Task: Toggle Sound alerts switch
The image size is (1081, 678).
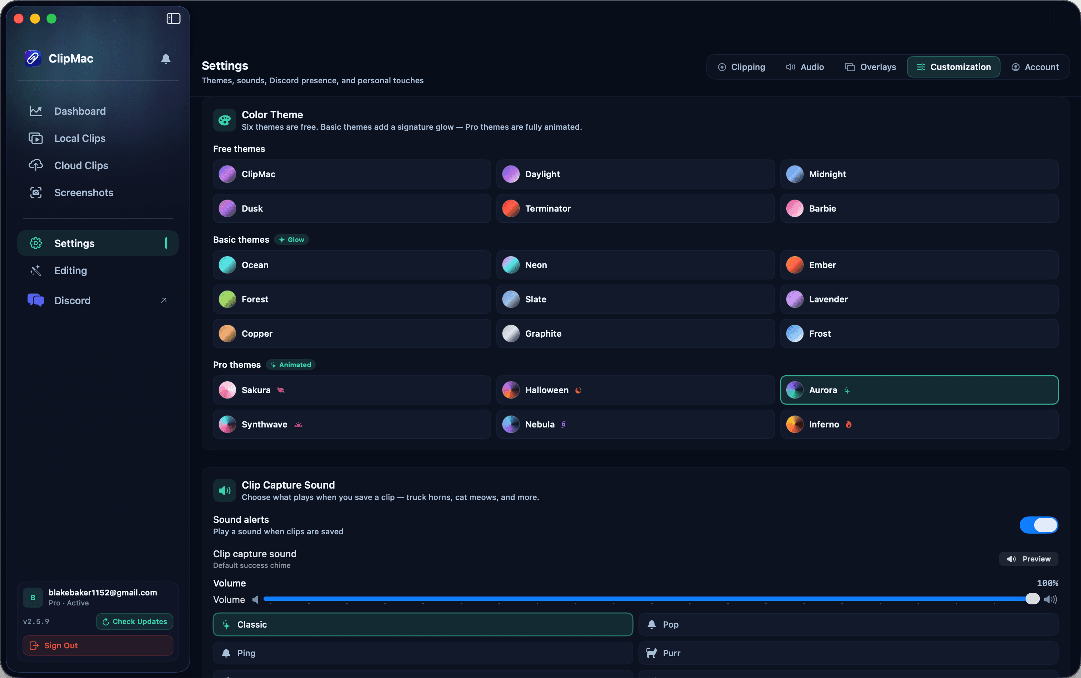Action: 1039,525
